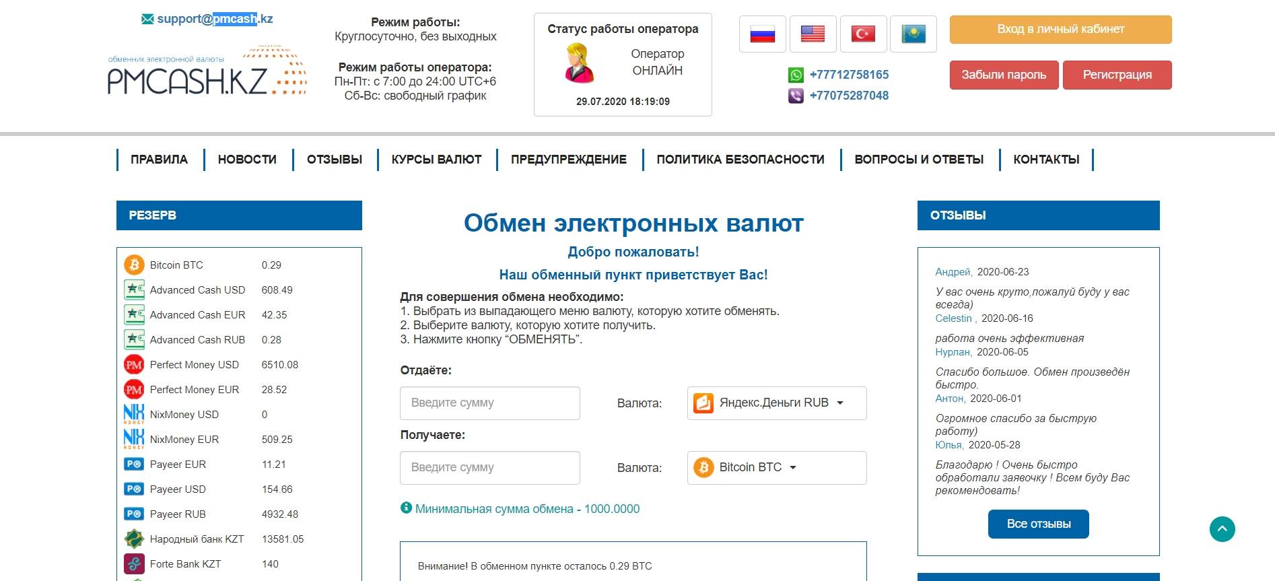
Task: Click the Народный банк KZT reserve value 13581.05
Action: point(283,539)
